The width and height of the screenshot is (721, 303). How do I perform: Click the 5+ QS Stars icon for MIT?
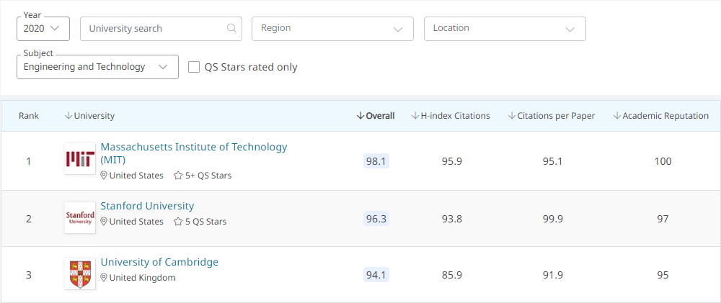point(178,176)
